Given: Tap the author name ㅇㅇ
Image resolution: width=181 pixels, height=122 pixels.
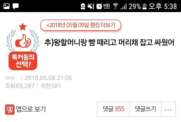Looking at the screenshot, I should (10, 78).
